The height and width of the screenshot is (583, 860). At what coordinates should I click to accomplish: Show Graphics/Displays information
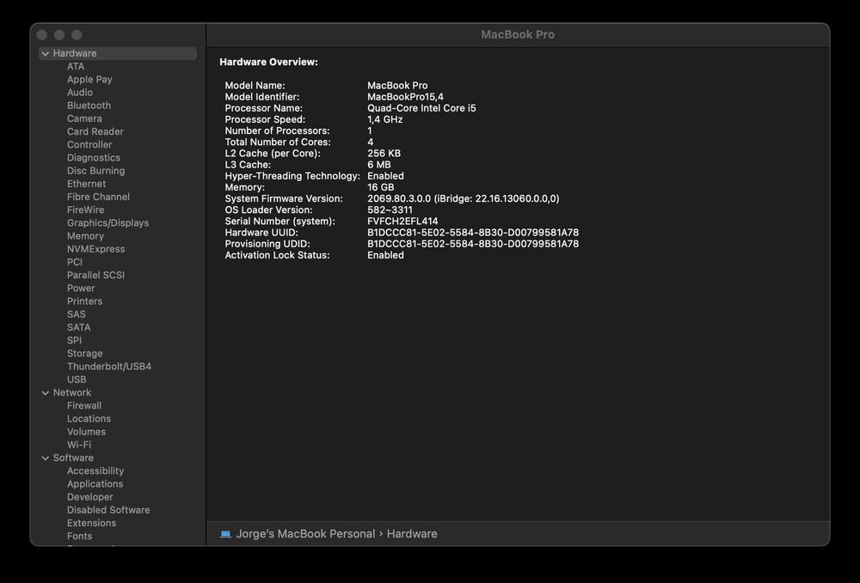tap(108, 223)
